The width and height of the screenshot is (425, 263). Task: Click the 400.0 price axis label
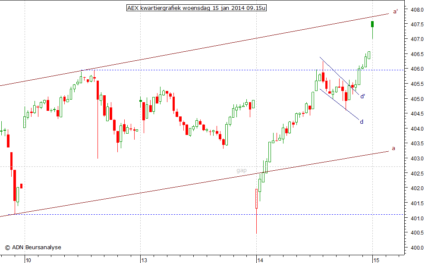[417, 248]
